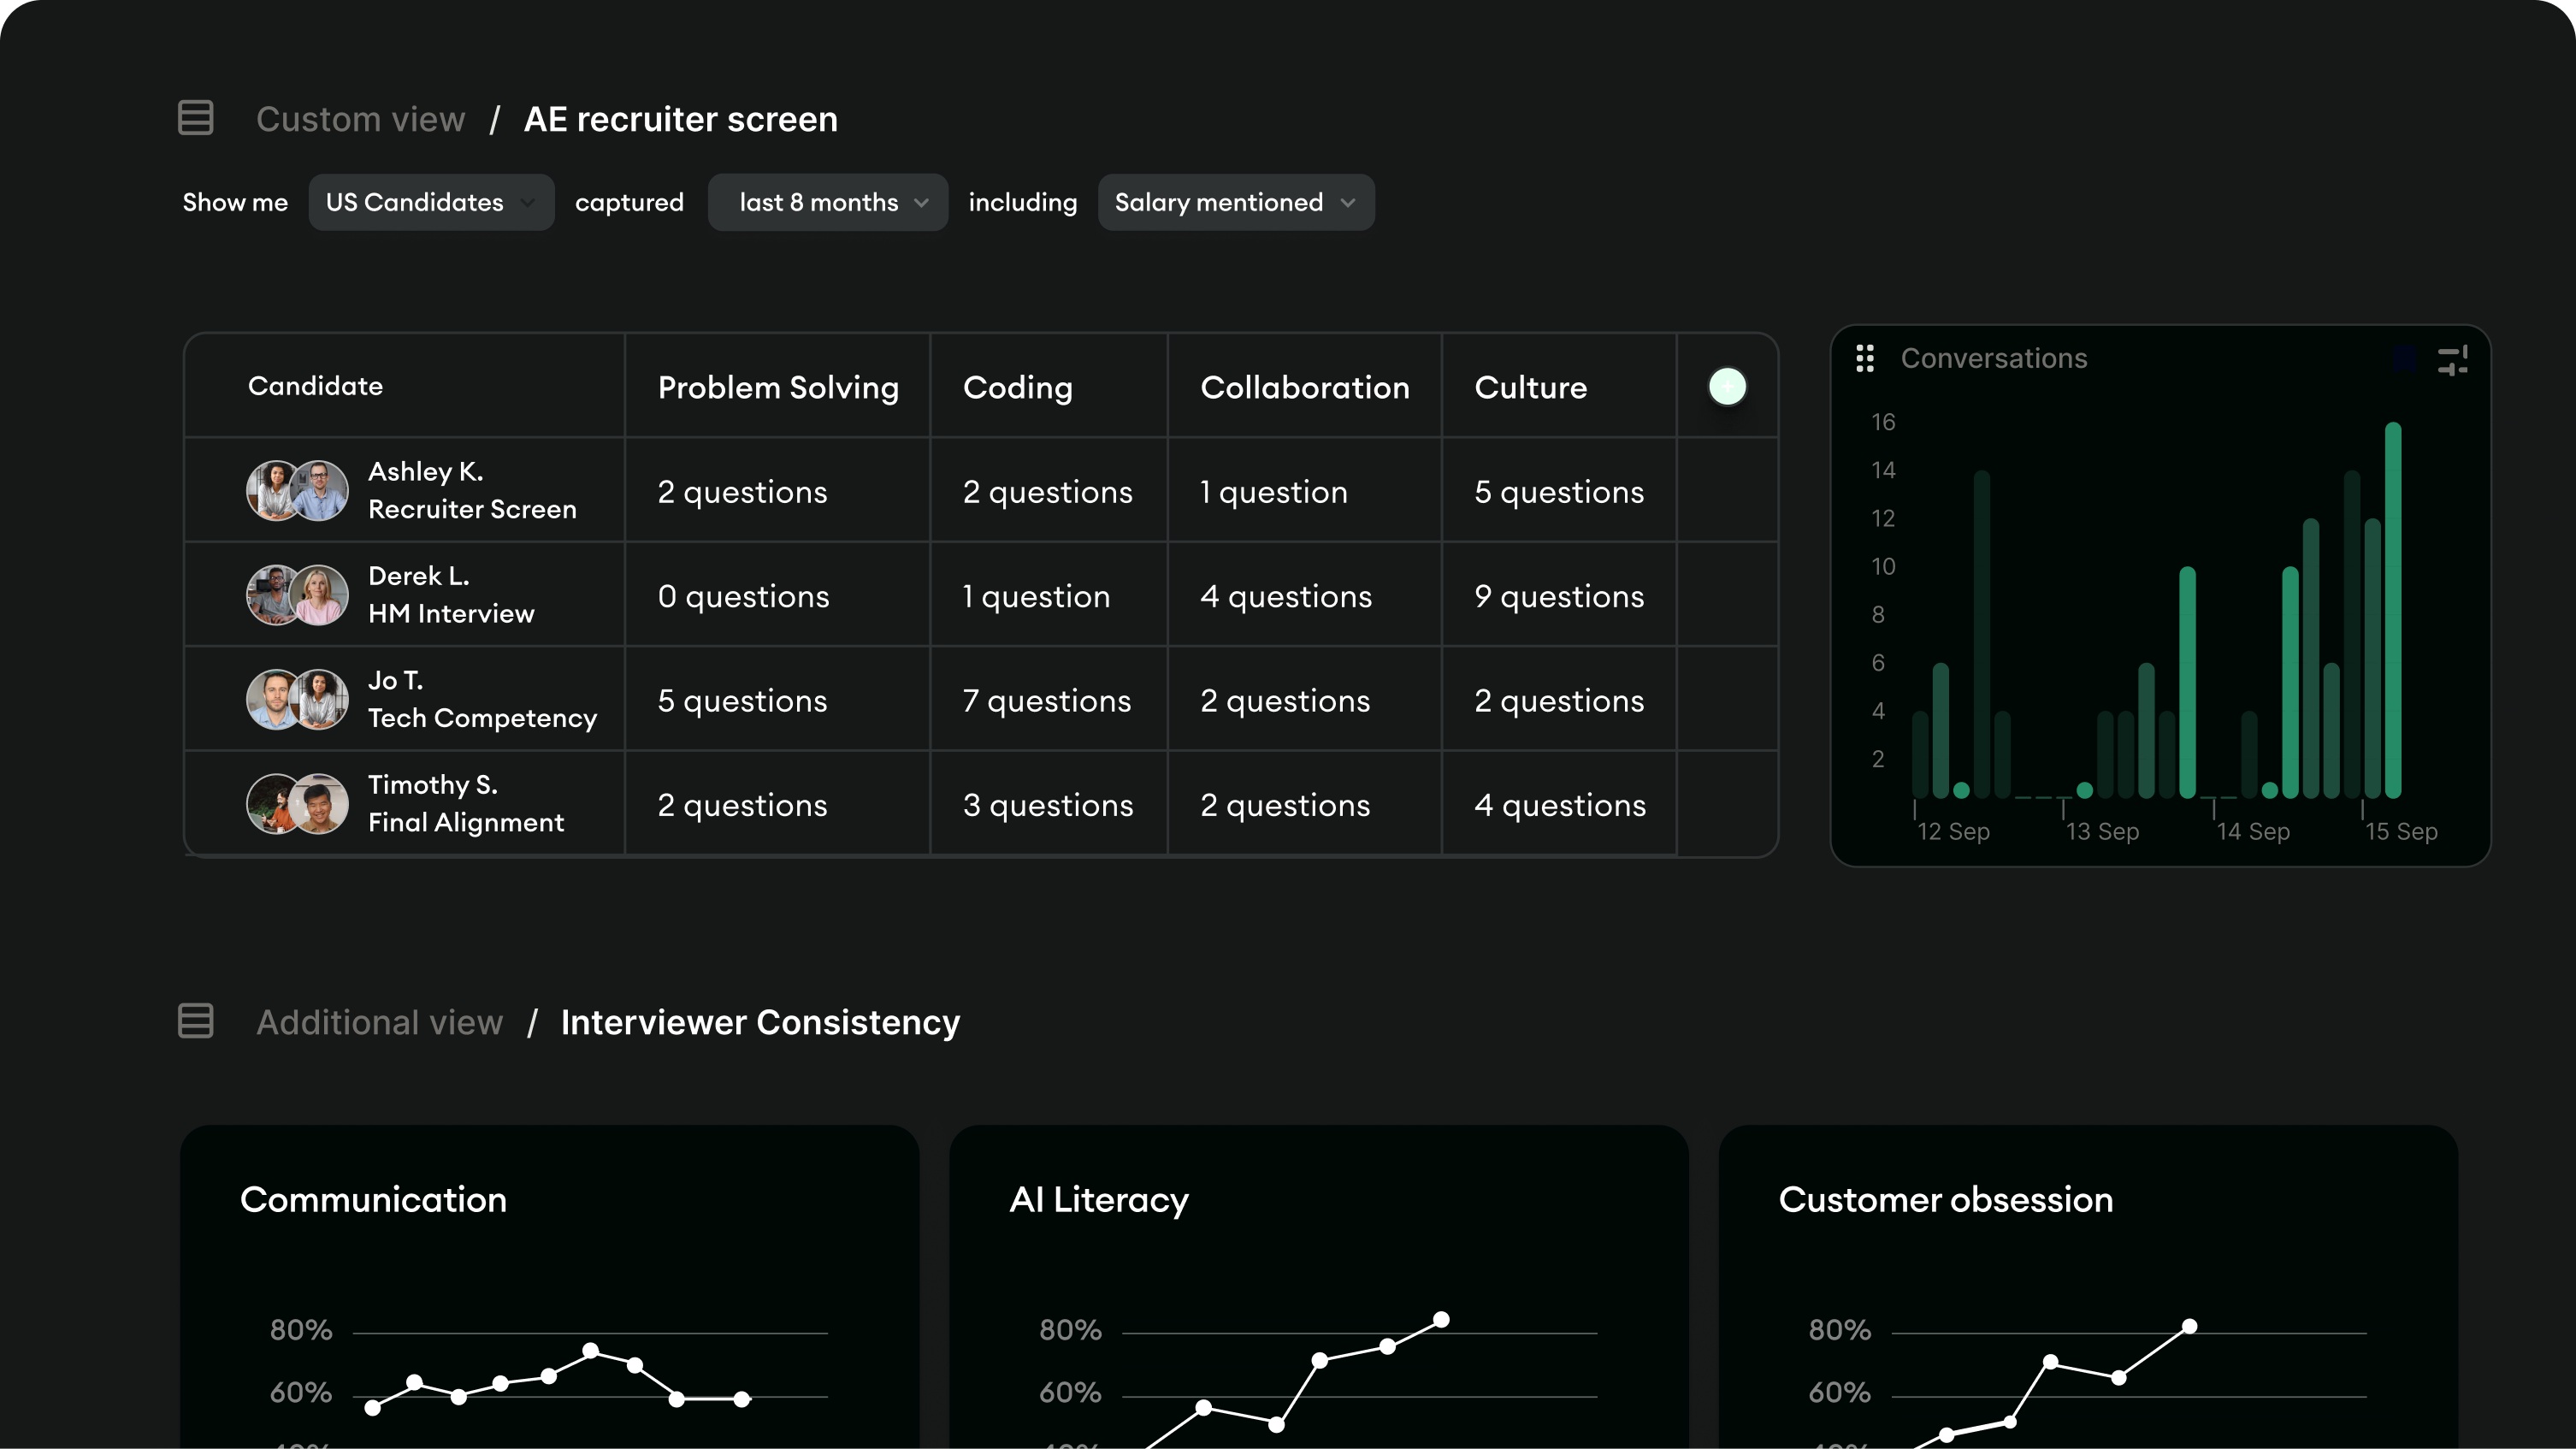Image resolution: width=2576 pixels, height=1449 pixels.
Task: Open the Conversations chart filter settings icon
Action: [x=2452, y=360]
